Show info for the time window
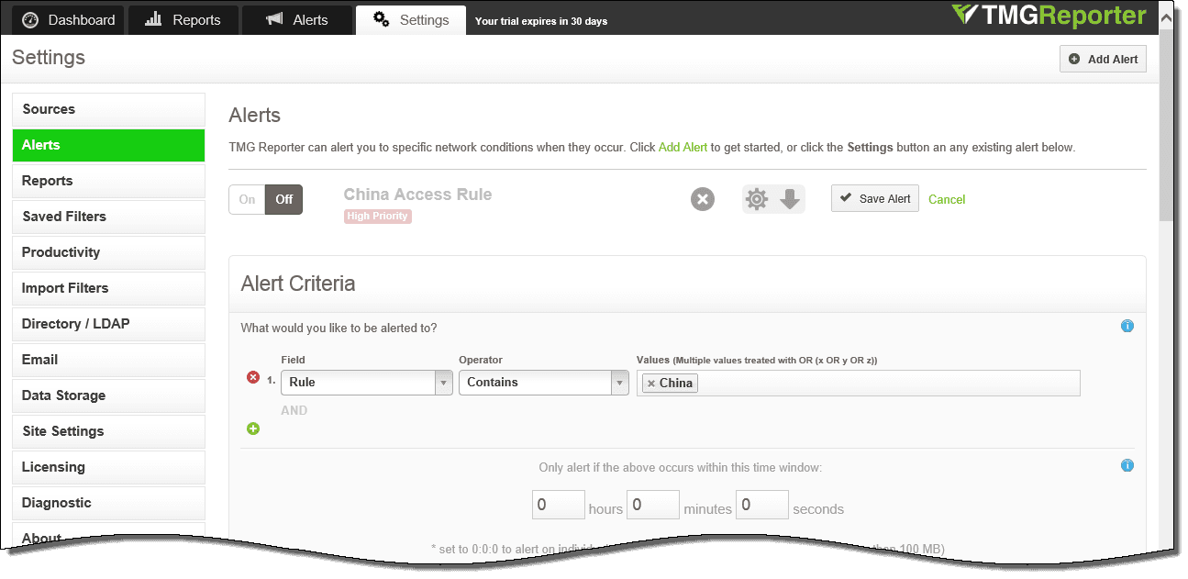 [1127, 465]
